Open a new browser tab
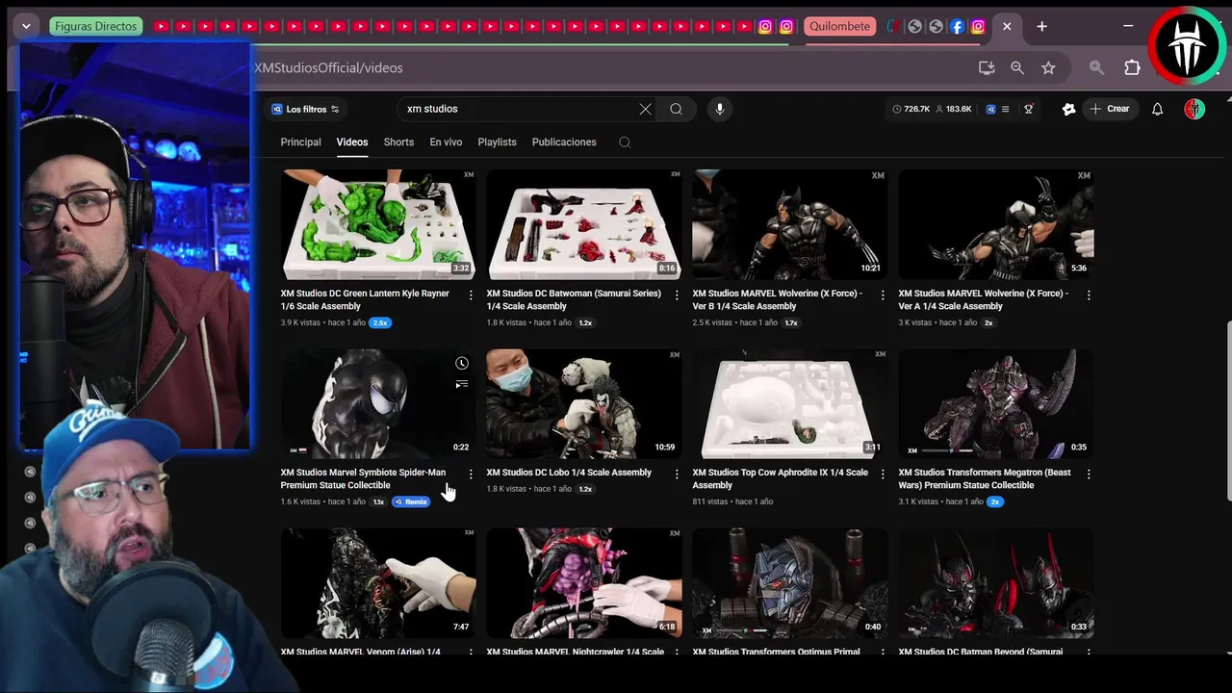 click(x=1041, y=27)
